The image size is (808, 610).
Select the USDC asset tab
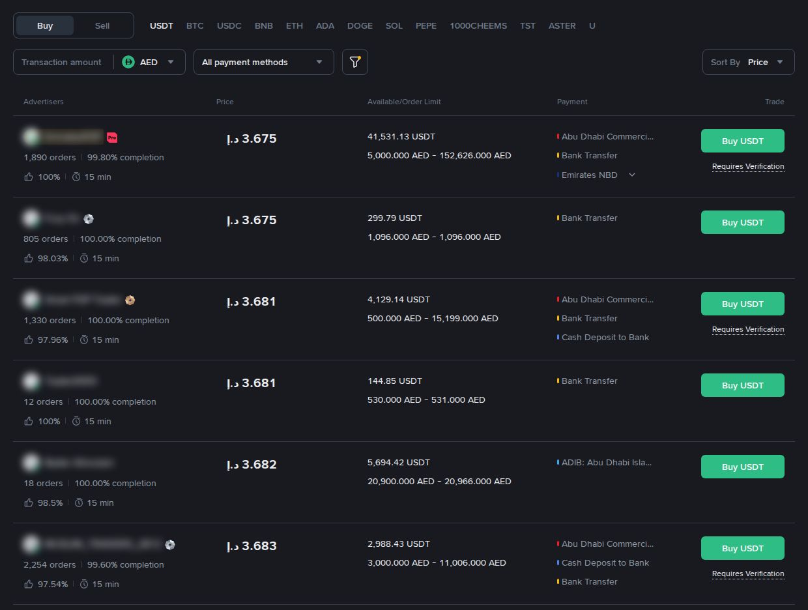click(229, 25)
